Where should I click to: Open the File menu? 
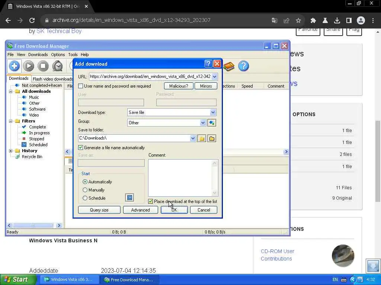pyautogui.click(x=10, y=55)
